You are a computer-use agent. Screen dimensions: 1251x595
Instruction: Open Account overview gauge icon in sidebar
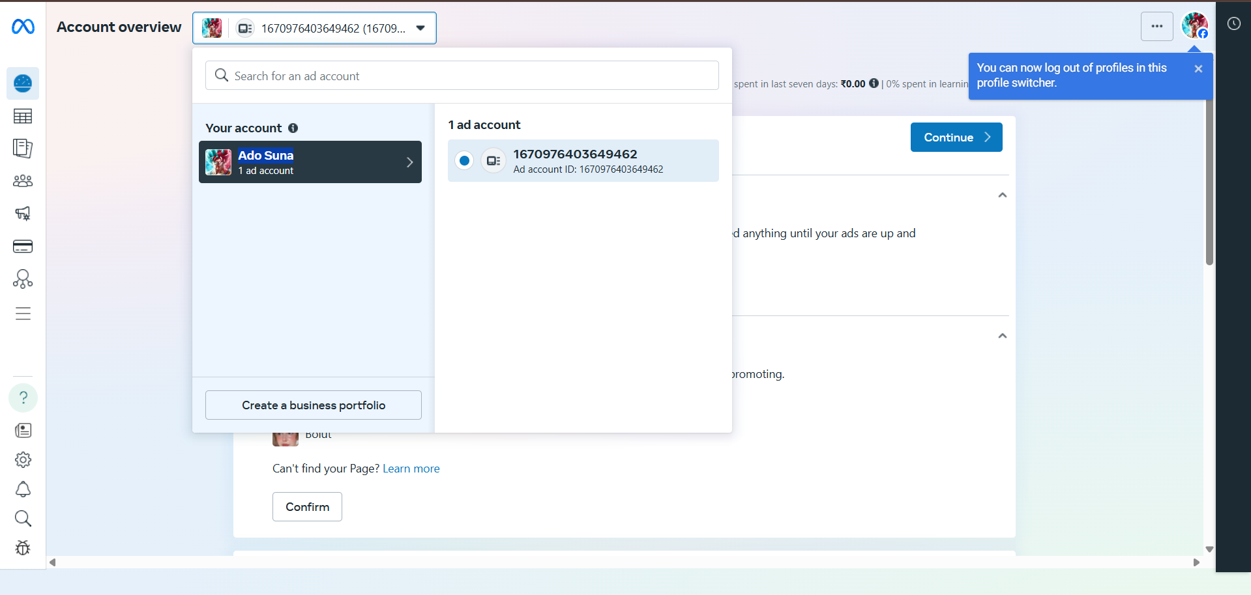(23, 83)
